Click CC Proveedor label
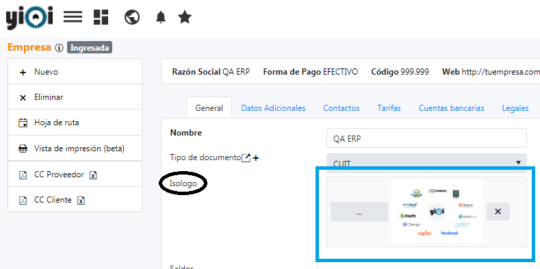540x269 pixels. (59, 175)
